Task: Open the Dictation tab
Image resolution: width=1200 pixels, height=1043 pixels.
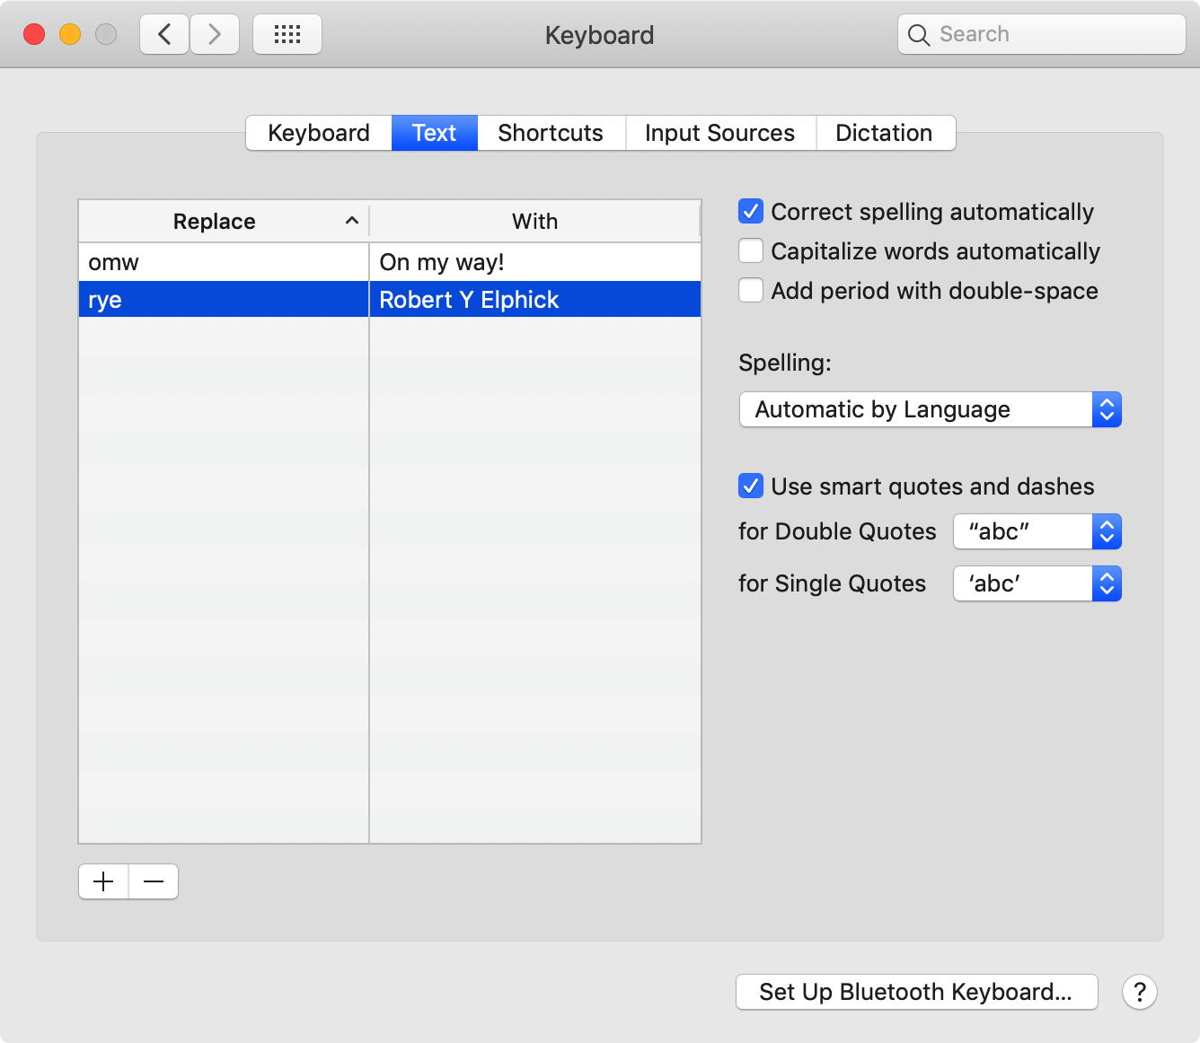Action: coord(884,133)
